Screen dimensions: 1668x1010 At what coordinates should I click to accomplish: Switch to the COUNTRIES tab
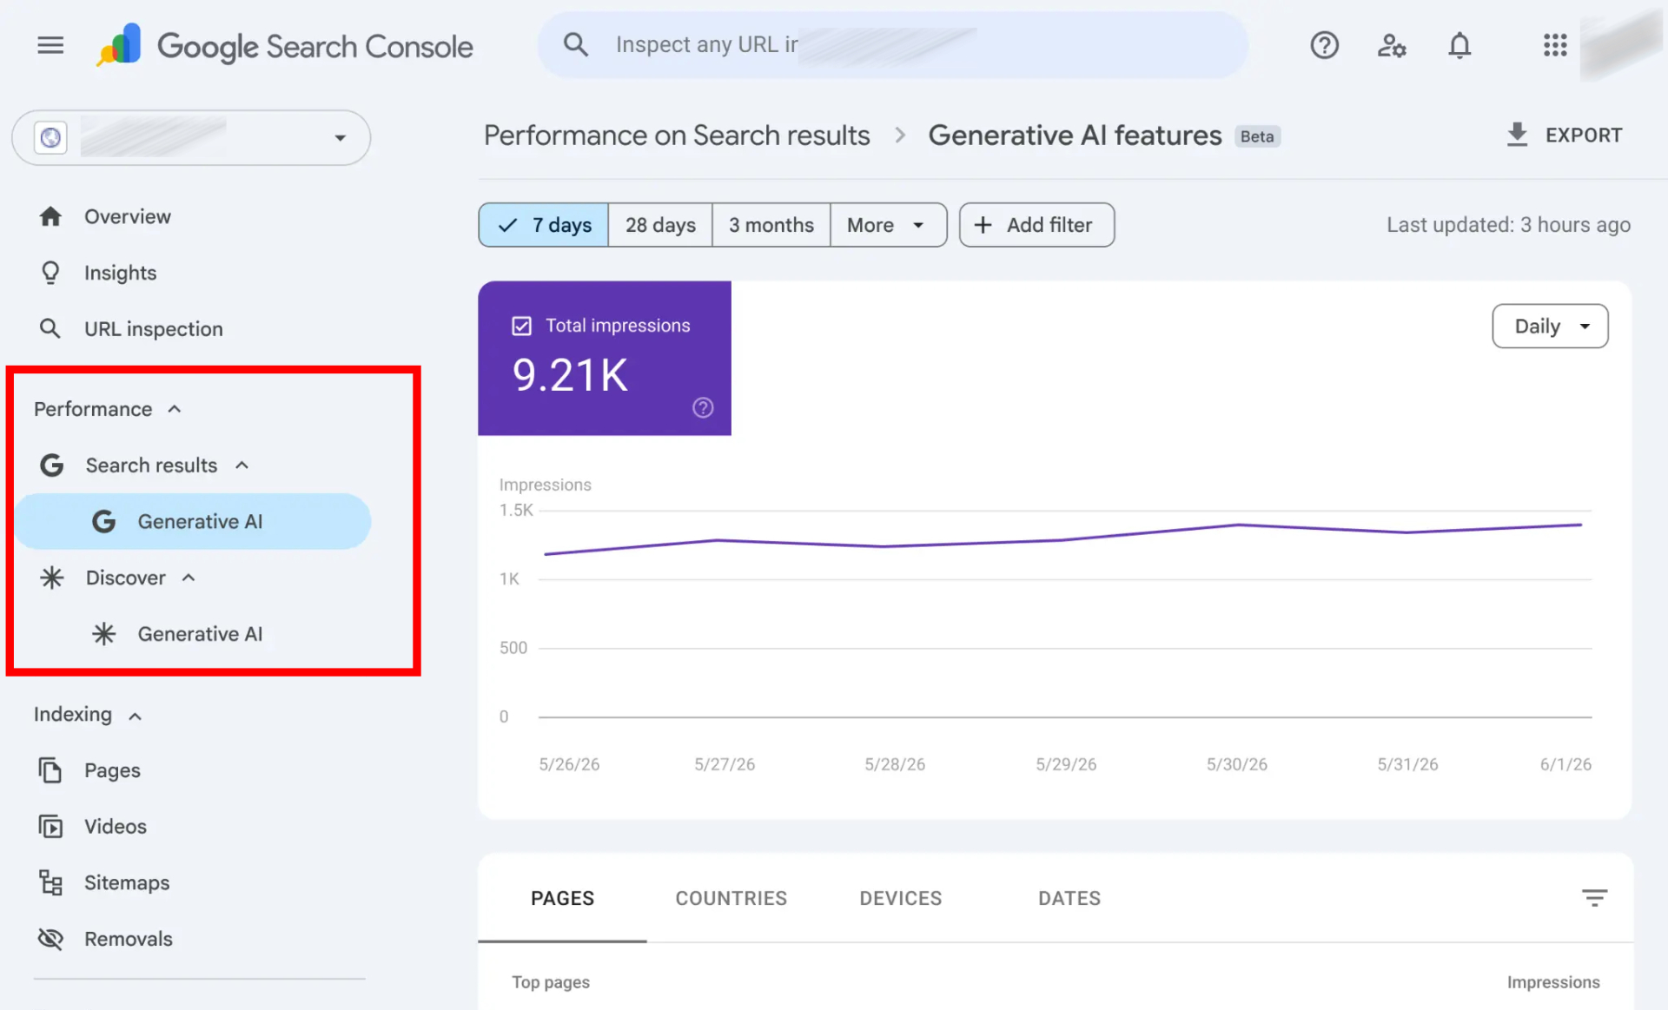731,898
